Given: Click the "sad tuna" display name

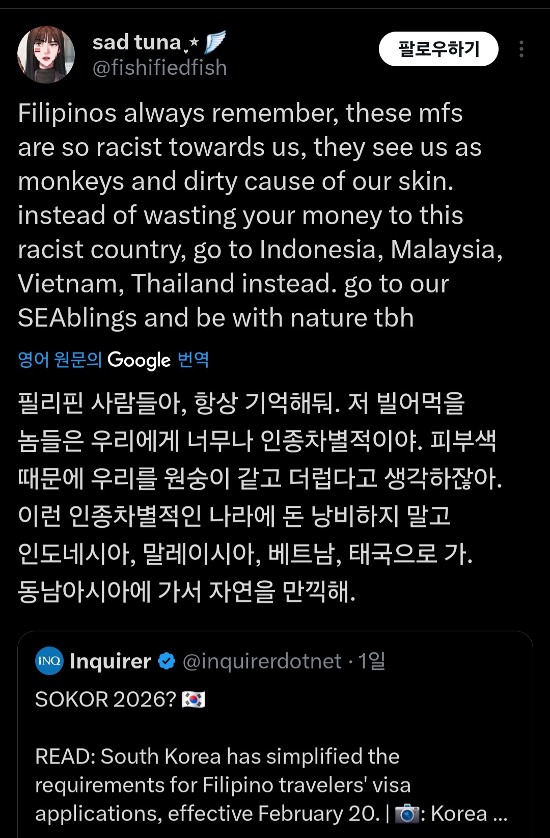Looking at the screenshot, I should (136, 42).
